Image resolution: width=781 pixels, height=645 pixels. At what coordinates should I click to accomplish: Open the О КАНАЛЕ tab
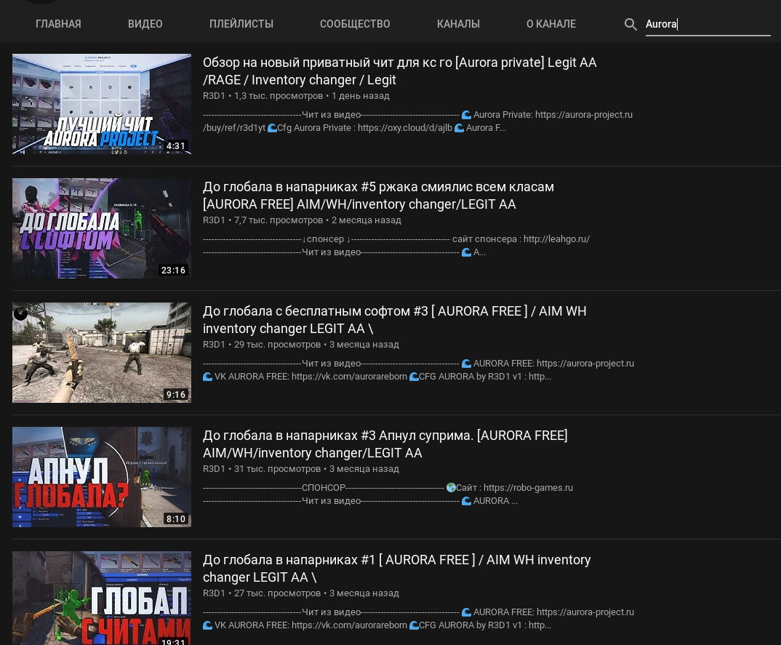(551, 24)
